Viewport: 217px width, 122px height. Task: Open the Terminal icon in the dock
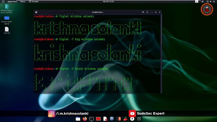click(92, 119)
